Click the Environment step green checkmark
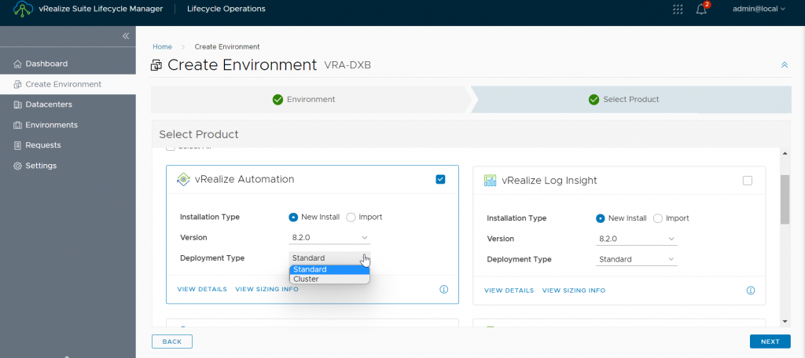Screen dimensions: 805x358 [278, 100]
